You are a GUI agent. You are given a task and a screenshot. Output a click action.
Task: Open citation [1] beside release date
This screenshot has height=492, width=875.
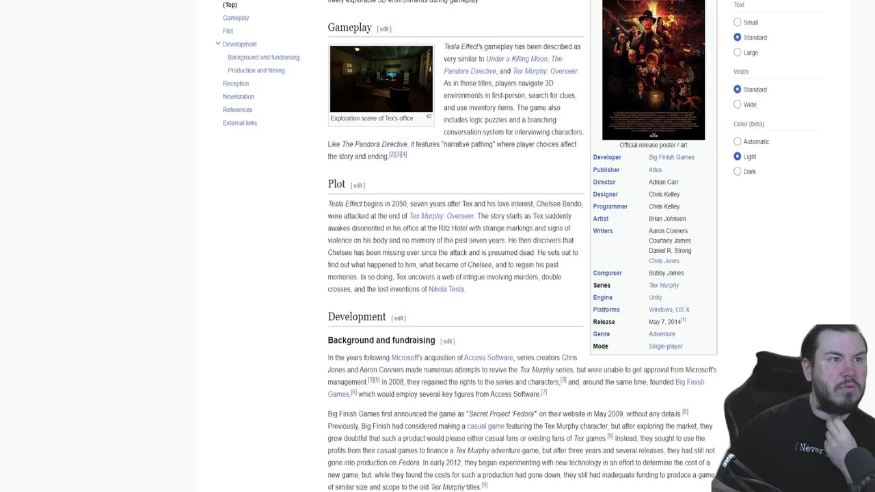(684, 320)
